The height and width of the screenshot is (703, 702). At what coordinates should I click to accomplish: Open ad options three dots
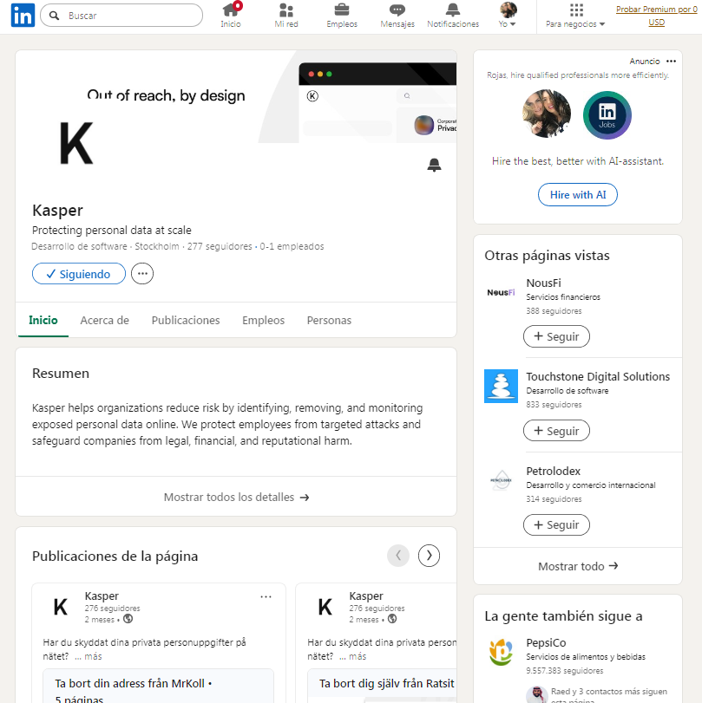(671, 61)
